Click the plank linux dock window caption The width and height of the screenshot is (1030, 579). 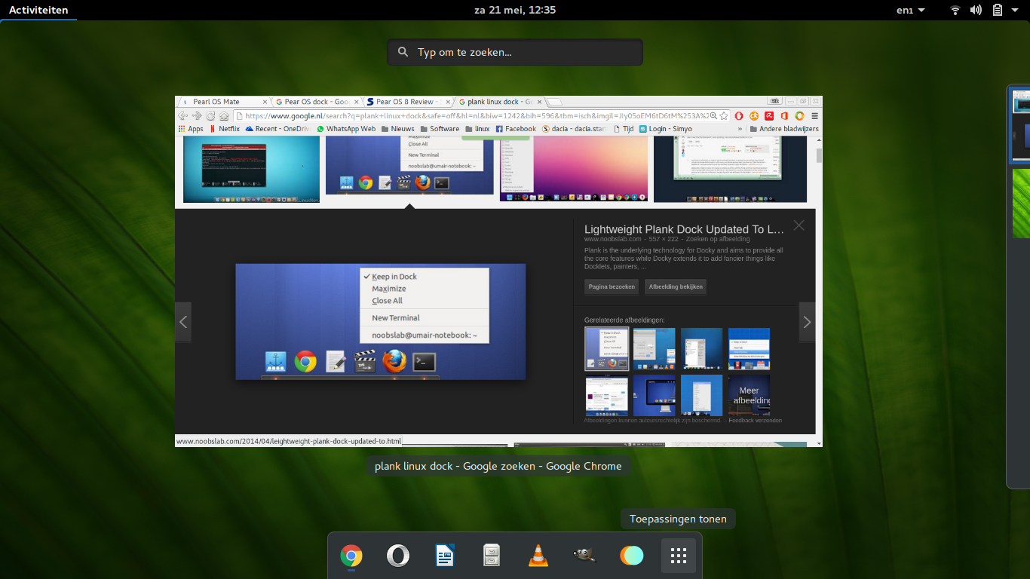click(498, 466)
